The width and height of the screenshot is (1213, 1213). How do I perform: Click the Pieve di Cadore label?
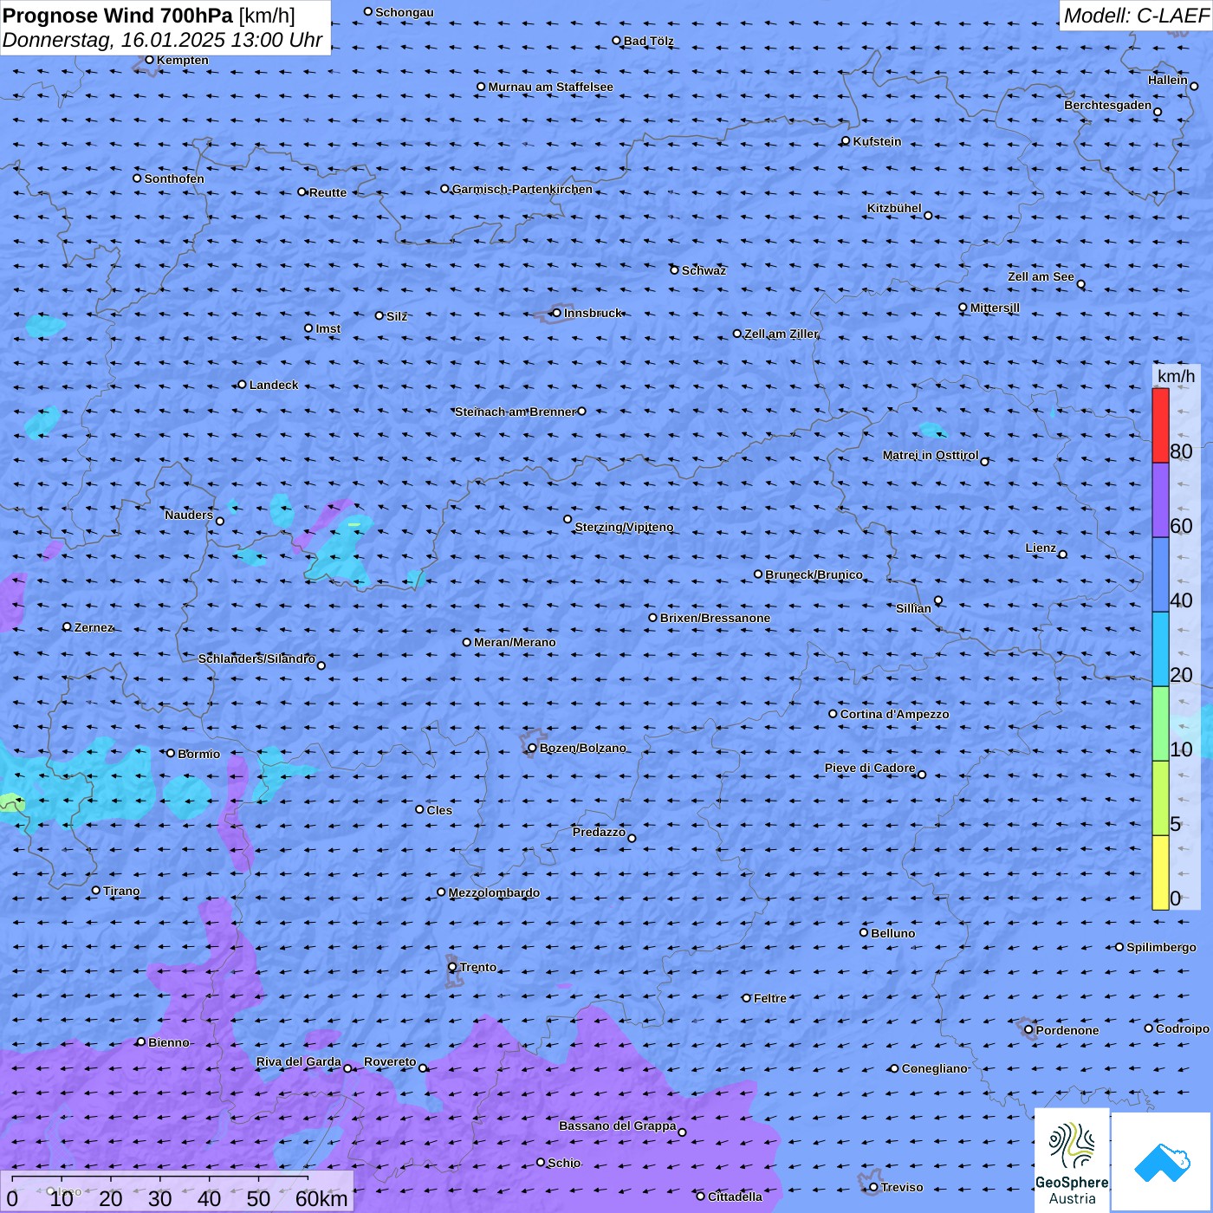869,768
